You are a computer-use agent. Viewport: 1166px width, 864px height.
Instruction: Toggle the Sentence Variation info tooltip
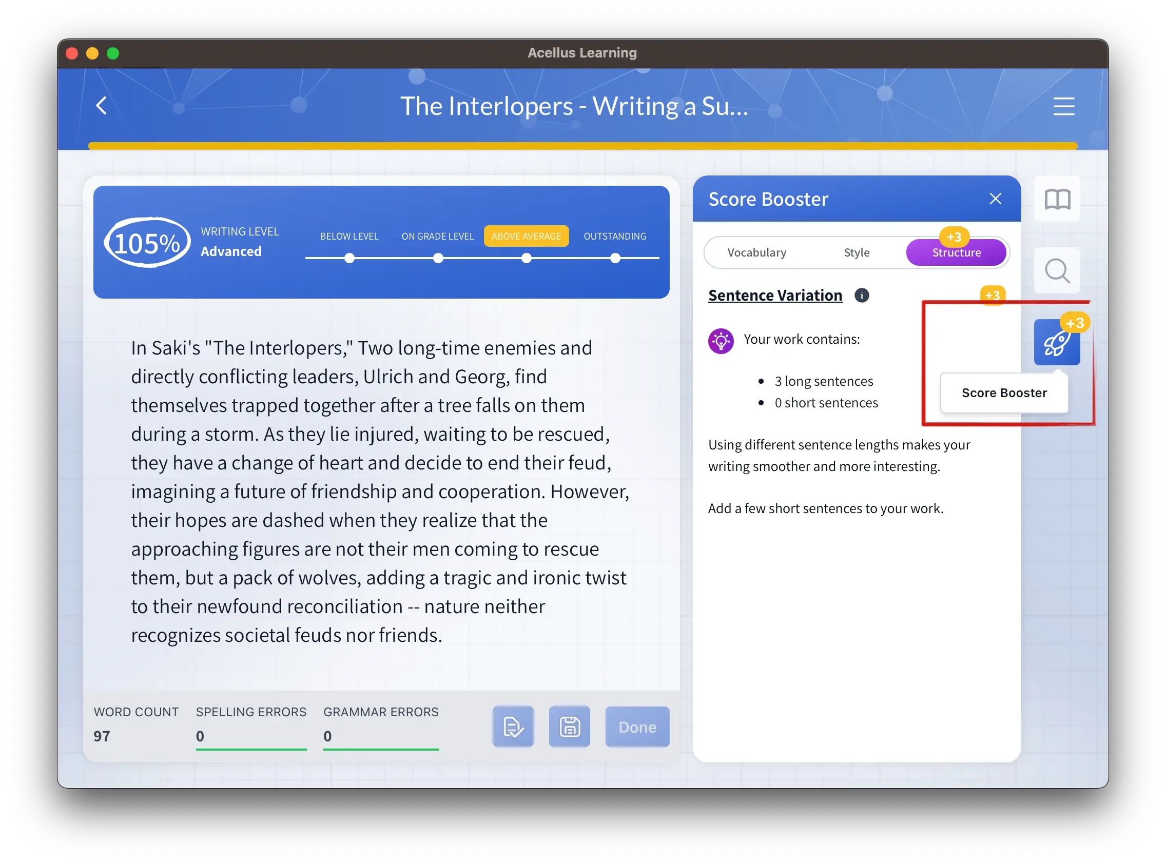point(861,295)
